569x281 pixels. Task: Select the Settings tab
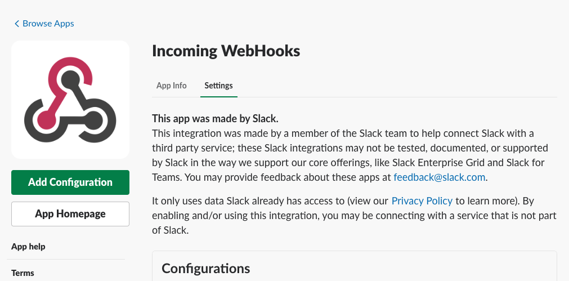click(218, 86)
